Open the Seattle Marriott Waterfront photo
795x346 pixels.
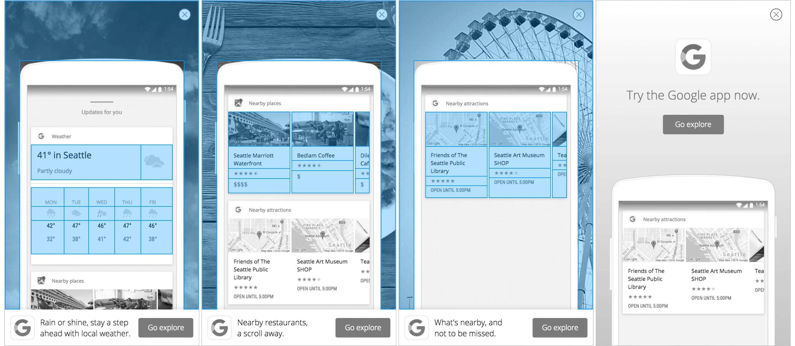(x=259, y=129)
